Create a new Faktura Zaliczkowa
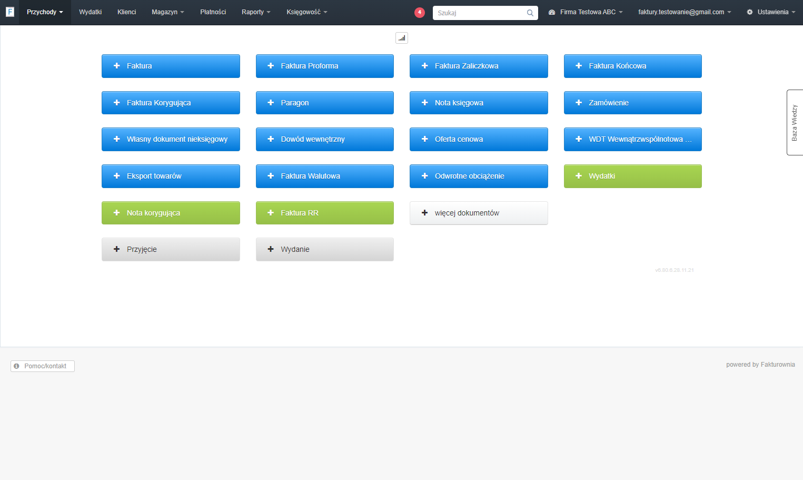Screen dimensions: 803x480 [479, 66]
